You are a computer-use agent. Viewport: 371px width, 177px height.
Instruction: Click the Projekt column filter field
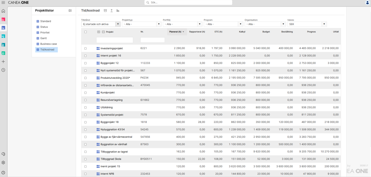115,40
